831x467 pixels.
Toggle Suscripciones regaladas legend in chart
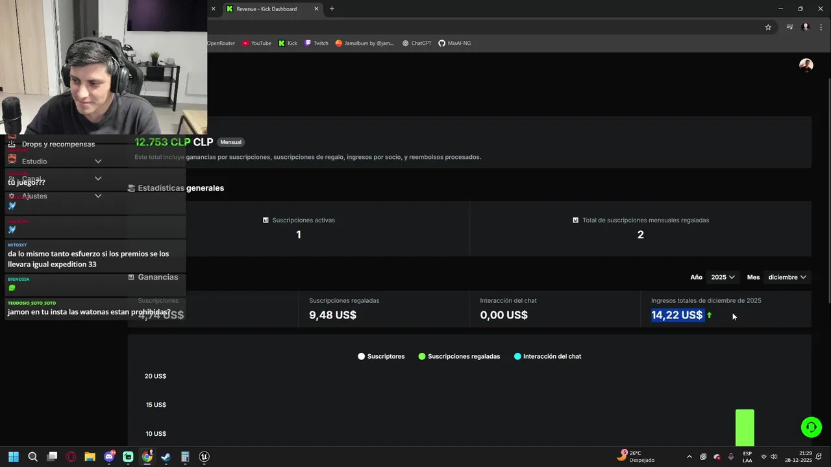(459, 356)
